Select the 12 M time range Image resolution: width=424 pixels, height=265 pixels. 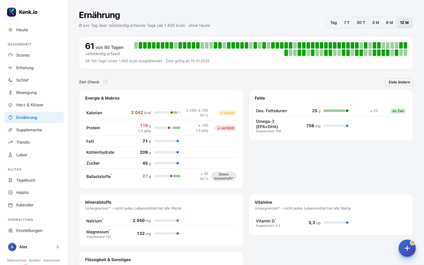(404, 23)
